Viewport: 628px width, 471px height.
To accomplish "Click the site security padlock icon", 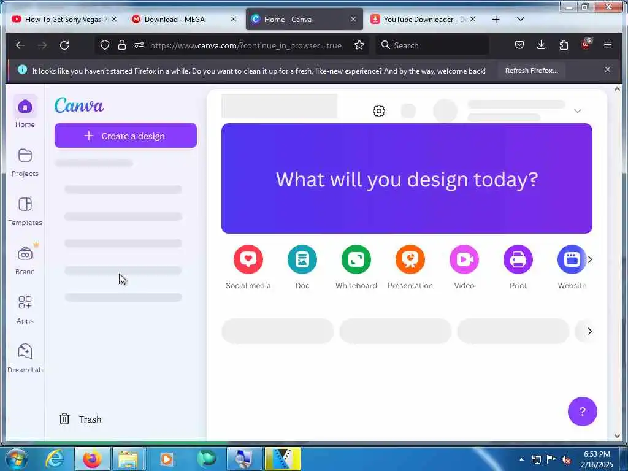I will (x=122, y=45).
